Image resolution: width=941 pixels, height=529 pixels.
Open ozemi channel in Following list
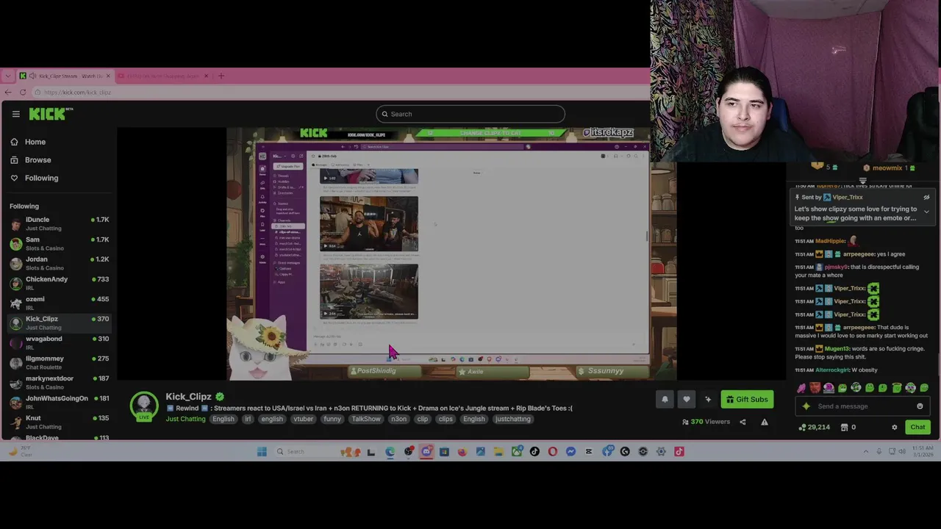(x=59, y=303)
